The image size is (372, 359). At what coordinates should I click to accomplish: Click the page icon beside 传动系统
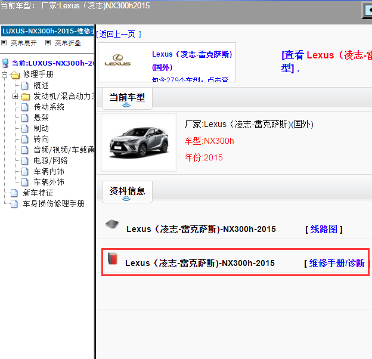(25, 107)
